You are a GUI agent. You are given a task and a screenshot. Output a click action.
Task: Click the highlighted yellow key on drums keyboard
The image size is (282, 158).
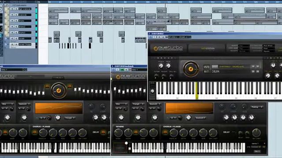point(197,90)
